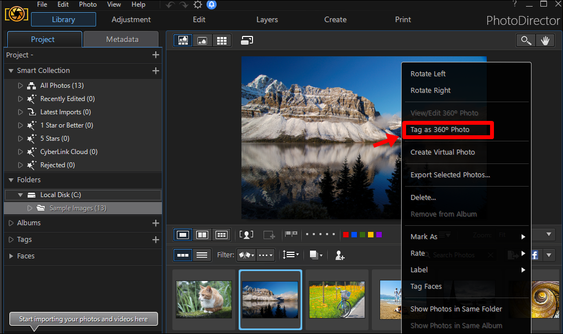Viewport: 563px width, 334px height.
Task: Open the share dropdown arrow beside Facebook
Action: pyautogui.click(x=549, y=255)
